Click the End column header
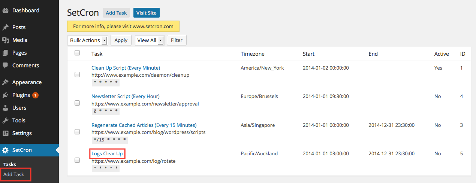 373,54
